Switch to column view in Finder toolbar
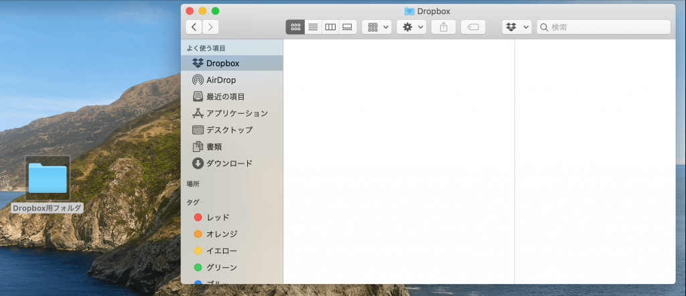The image size is (686, 296). click(x=330, y=27)
